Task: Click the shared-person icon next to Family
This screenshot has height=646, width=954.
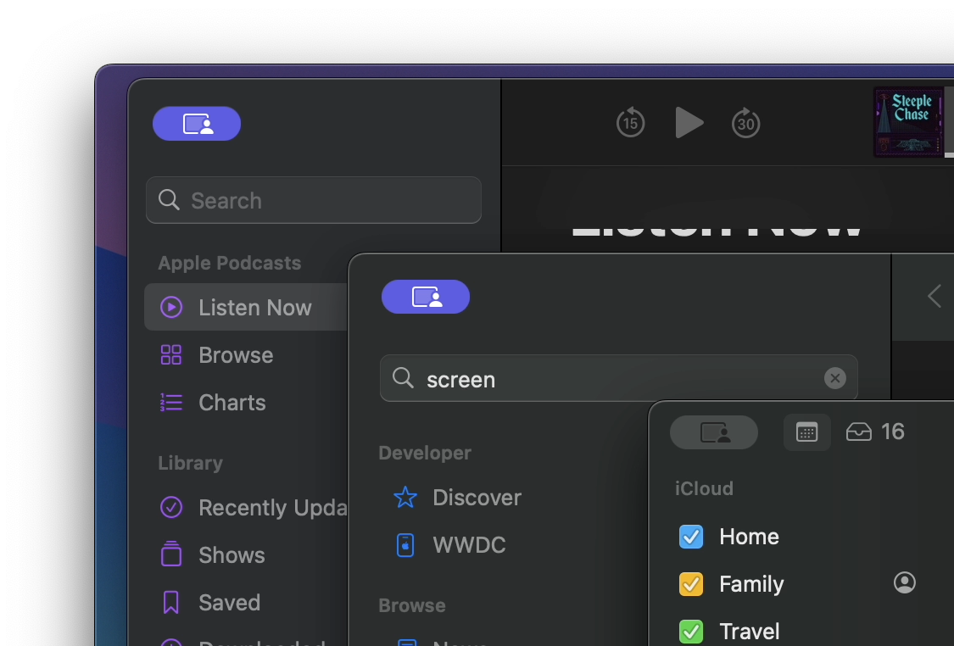Action: pos(904,582)
